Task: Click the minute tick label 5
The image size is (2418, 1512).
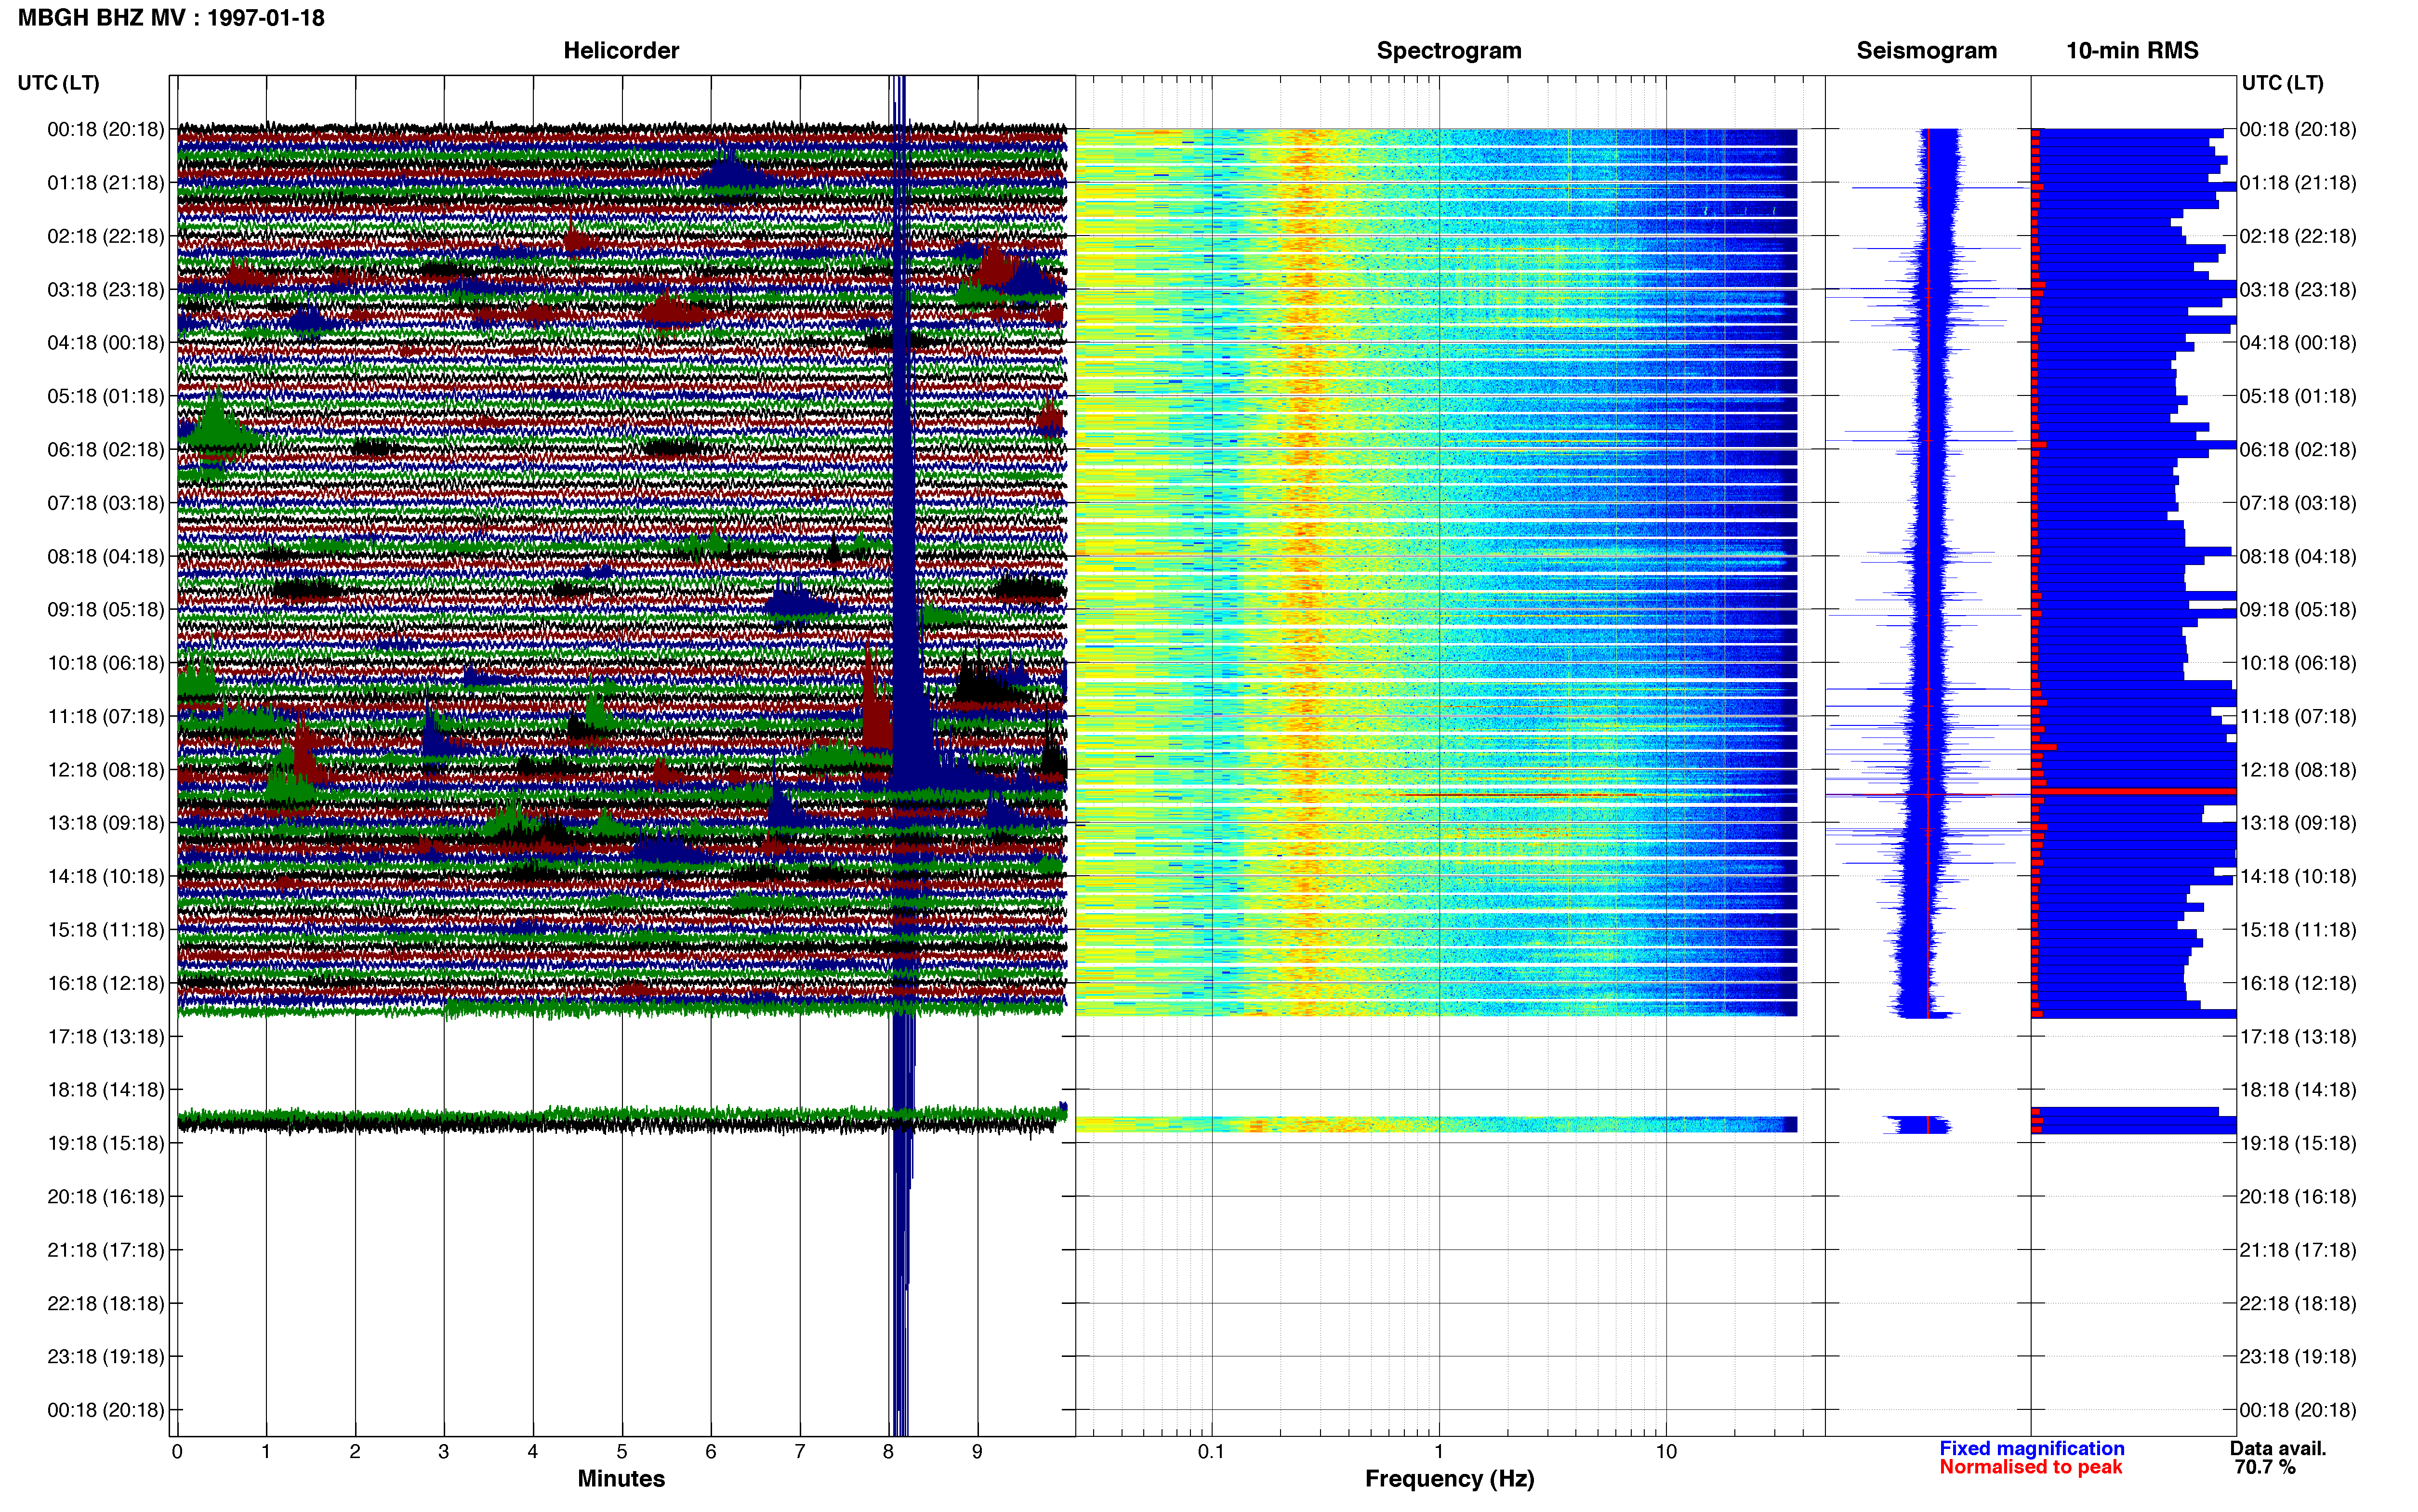Action: [x=622, y=1452]
